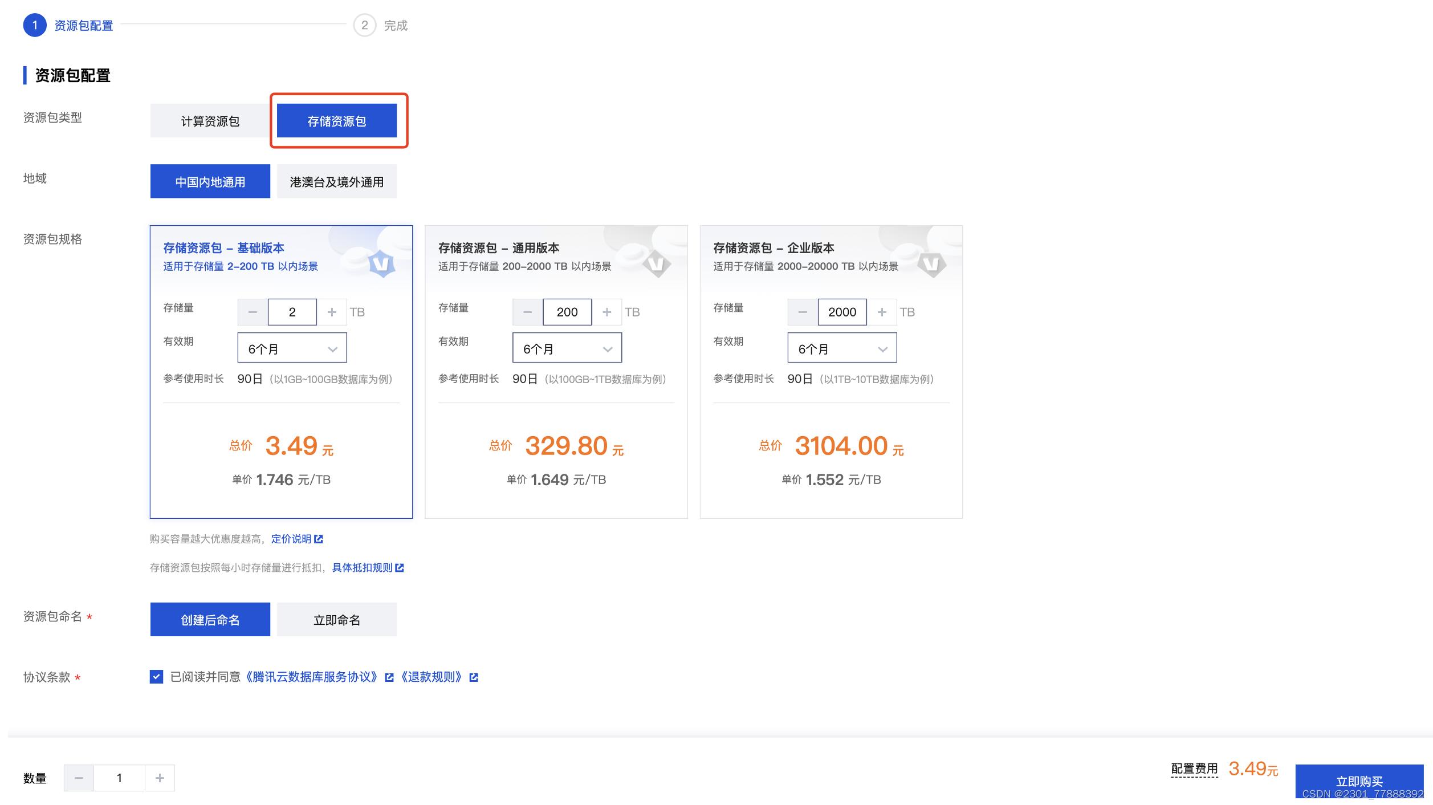Click total price 329.80 元

tap(575, 446)
